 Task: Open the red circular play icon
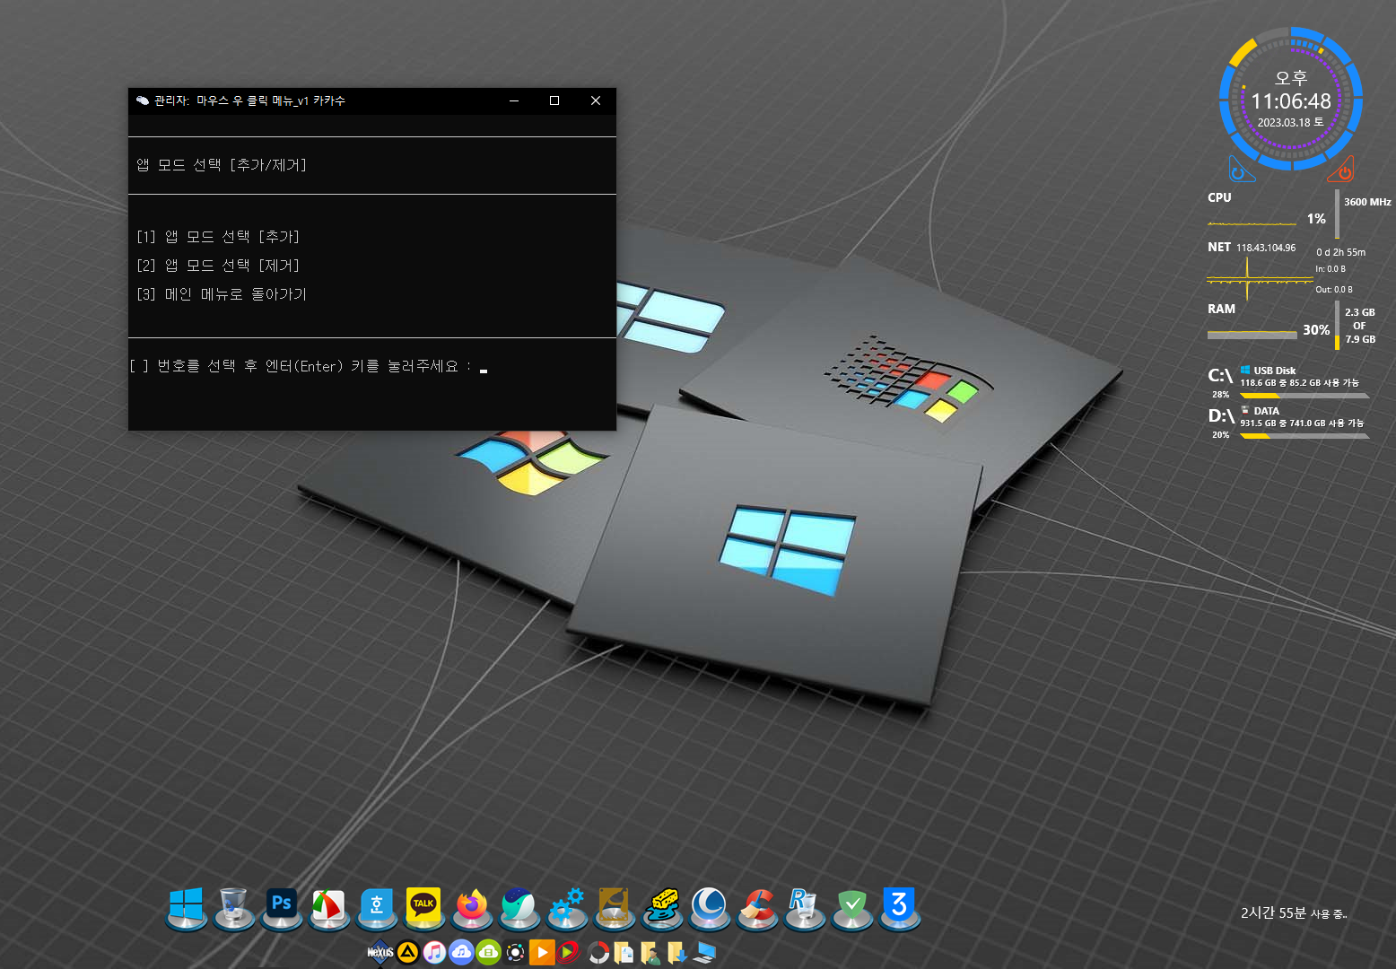pyautogui.click(x=568, y=952)
